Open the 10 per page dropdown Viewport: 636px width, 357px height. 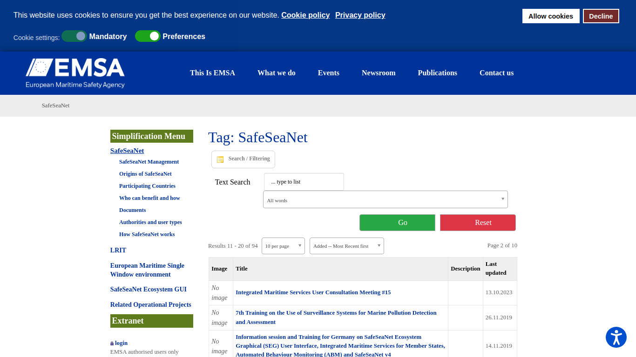pyautogui.click(x=283, y=246)
